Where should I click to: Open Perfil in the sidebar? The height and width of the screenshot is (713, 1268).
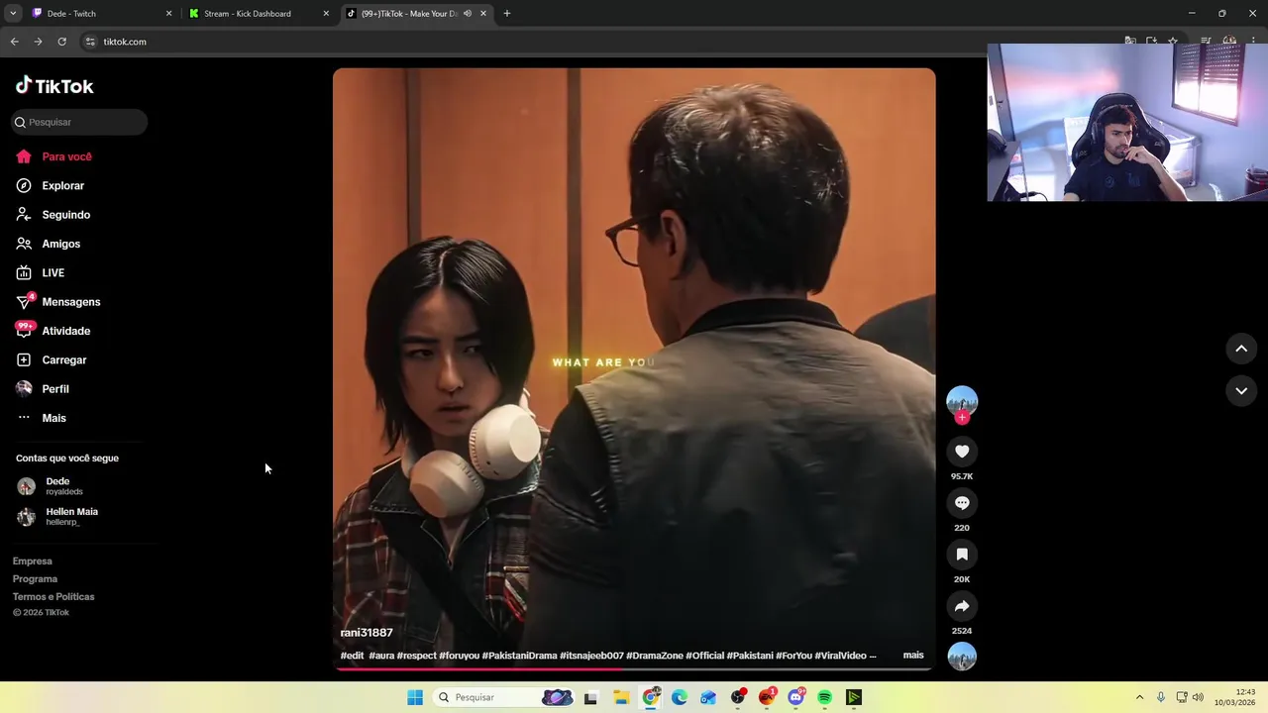pyautogui.click(x=43, y=389)
